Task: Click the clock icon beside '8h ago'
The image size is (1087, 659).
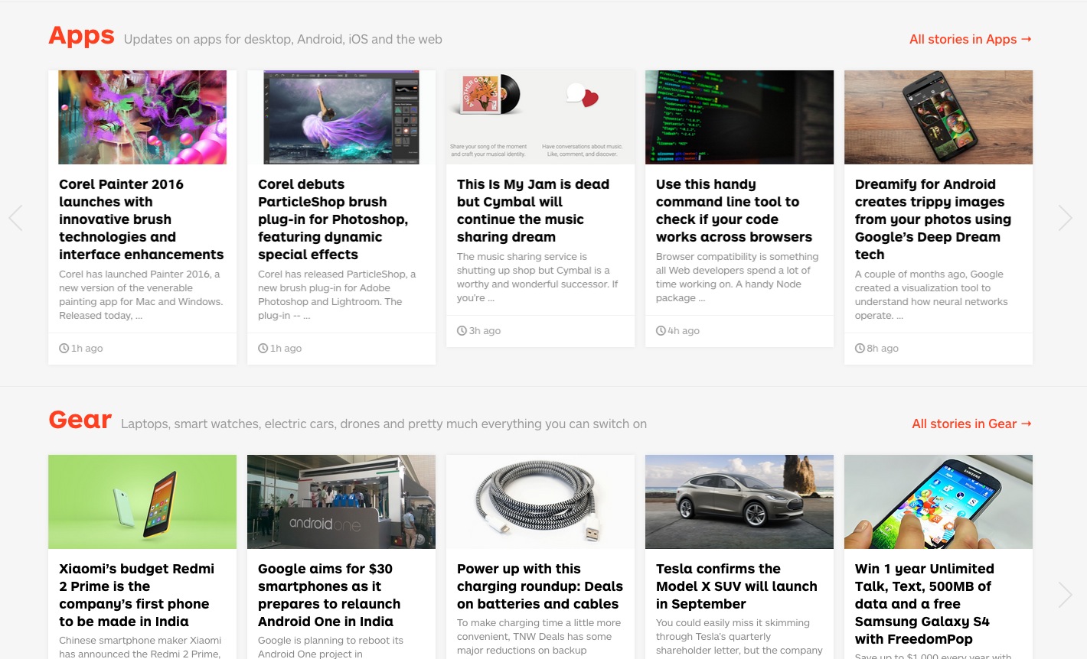Action: click(x=860, y=349)
